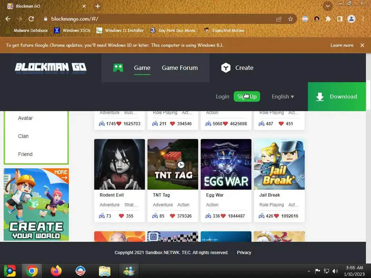
Task: Click Learn more in the update bar
Action: pos(342,45)
